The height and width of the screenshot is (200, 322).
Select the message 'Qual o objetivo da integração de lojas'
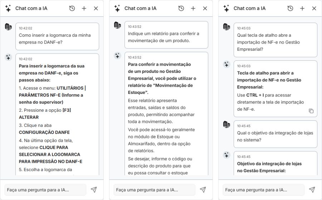point(275,134)
